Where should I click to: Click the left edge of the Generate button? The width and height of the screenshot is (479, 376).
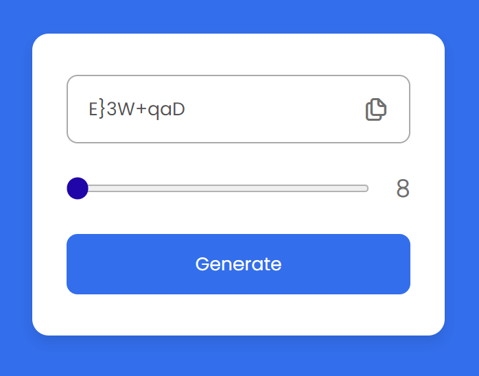tap(71, 264)
